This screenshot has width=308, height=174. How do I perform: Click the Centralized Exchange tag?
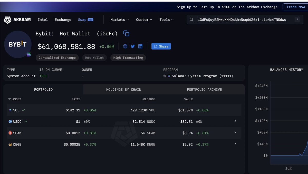57,58
